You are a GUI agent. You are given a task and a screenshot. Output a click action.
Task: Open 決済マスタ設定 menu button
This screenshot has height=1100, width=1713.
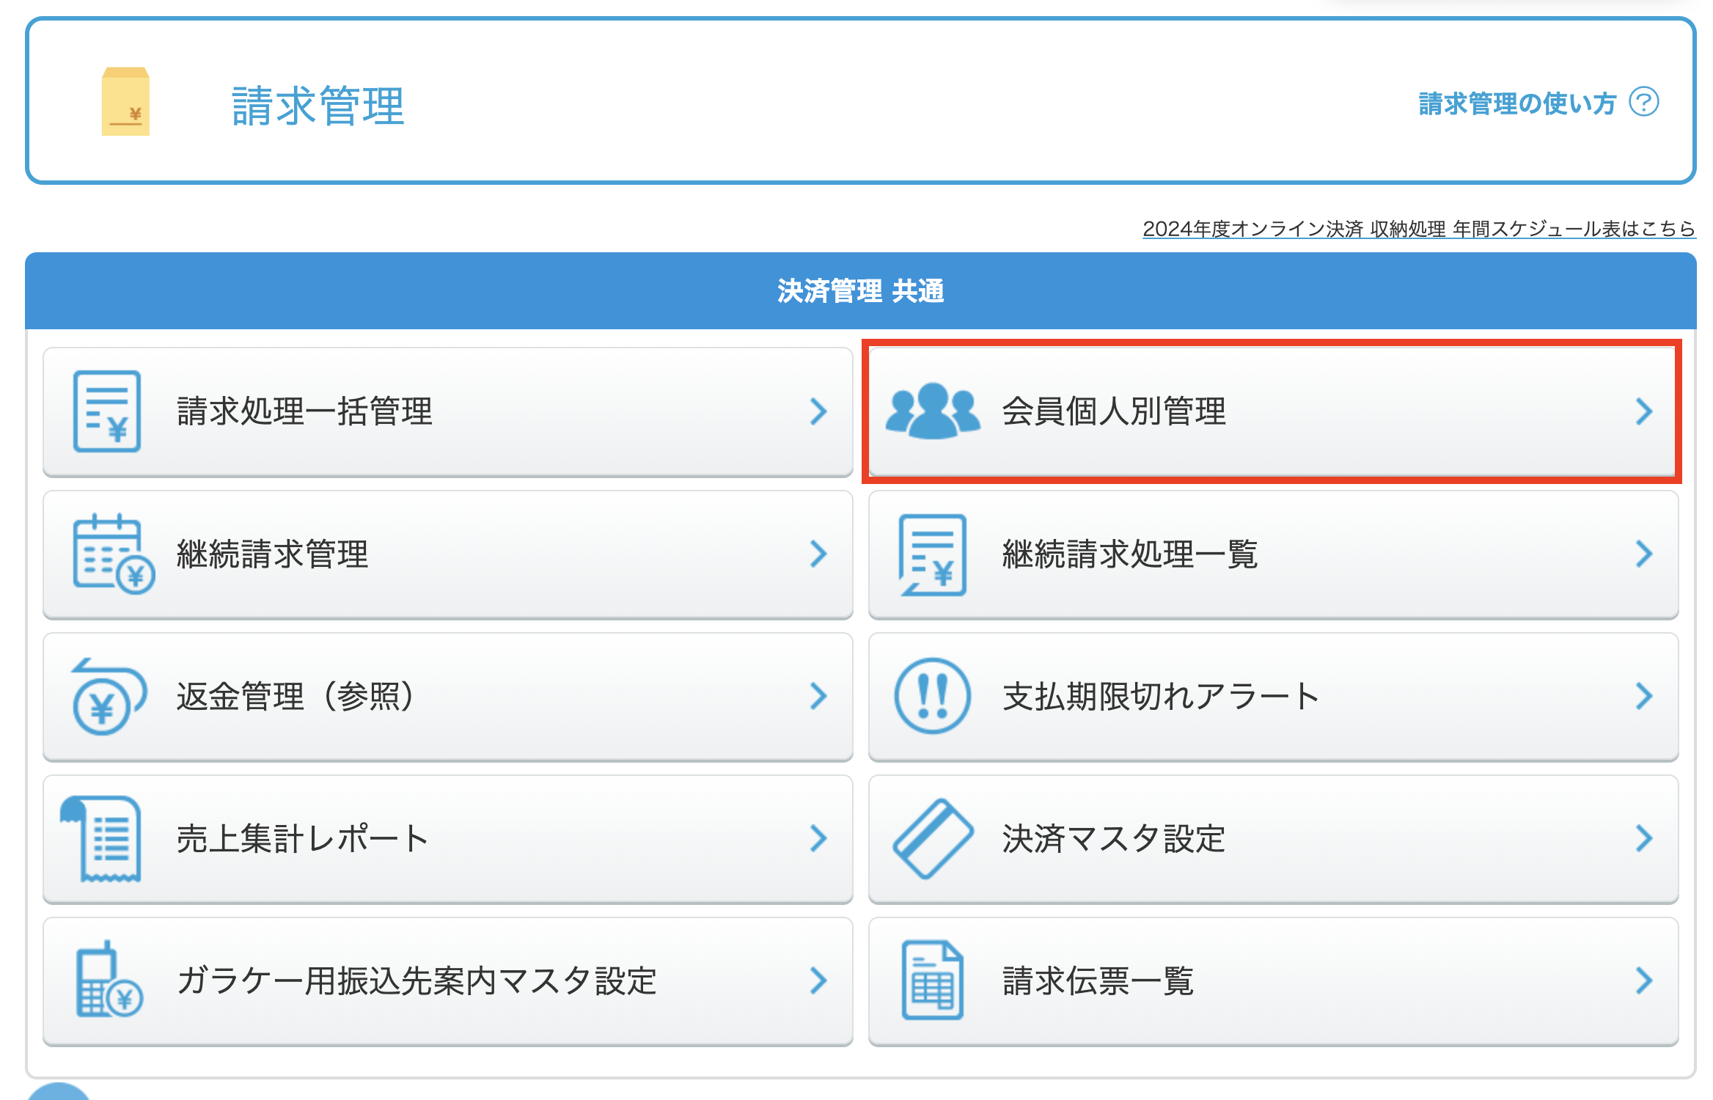(x=1273, y=839)
